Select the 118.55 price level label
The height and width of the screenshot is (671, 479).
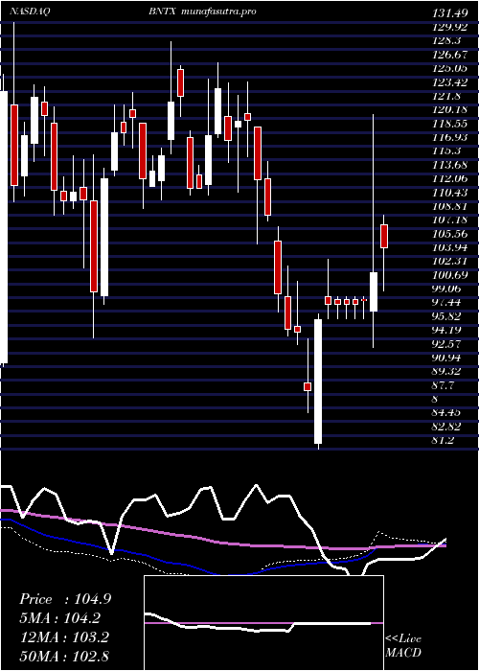click(450, 124)
